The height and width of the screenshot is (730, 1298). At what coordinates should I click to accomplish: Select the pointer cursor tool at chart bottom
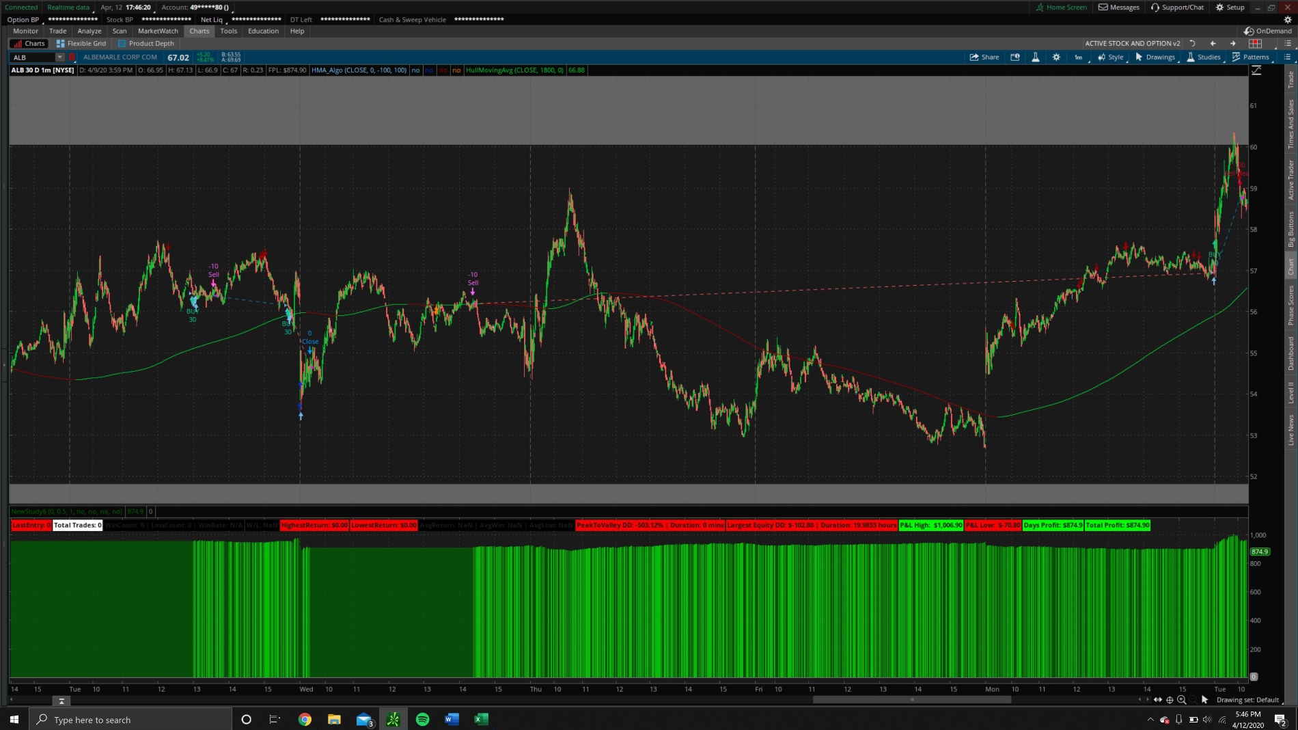[x=1205, y=699]
